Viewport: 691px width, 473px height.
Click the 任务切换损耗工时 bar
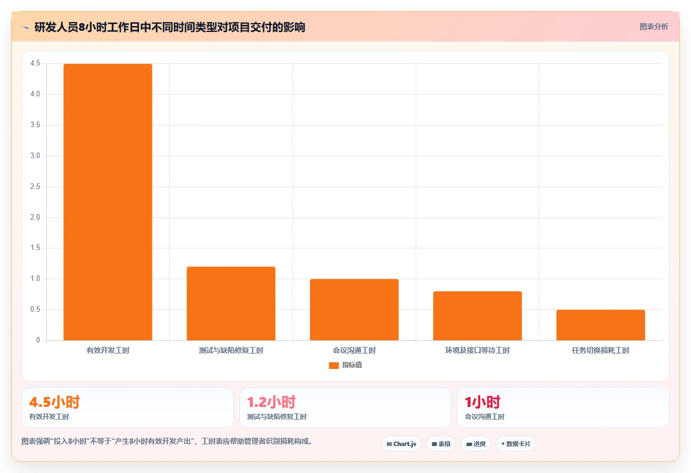click(x=601, y=325)
